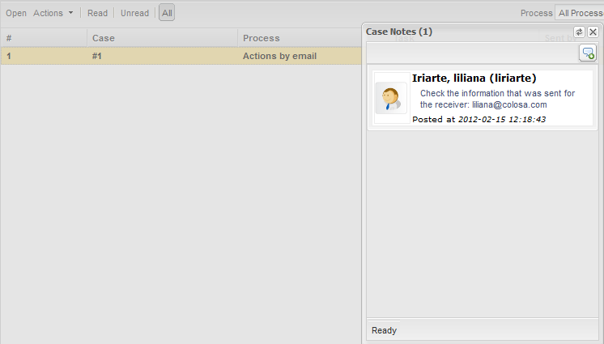Image resolution: width=604 pixels, height=344 pixels.
Task: Click the posted timestamp 2012-02-15 12:18:43
Action: tap(502, 119)
